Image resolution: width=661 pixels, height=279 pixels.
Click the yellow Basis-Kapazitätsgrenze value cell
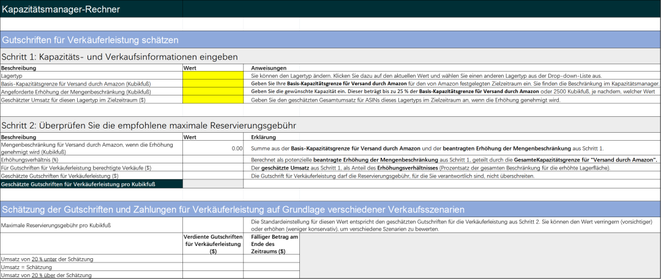(213, 83)
